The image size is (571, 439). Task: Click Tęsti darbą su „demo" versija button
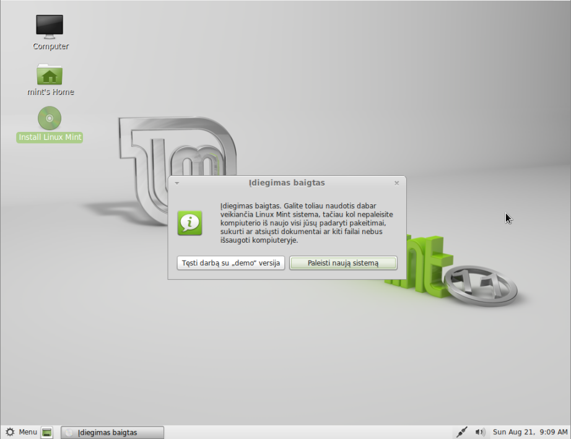[231, 263]
